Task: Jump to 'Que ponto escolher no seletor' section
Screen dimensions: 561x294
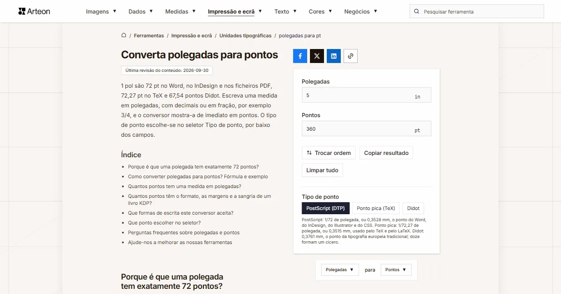Action: (x=165, y=223)
